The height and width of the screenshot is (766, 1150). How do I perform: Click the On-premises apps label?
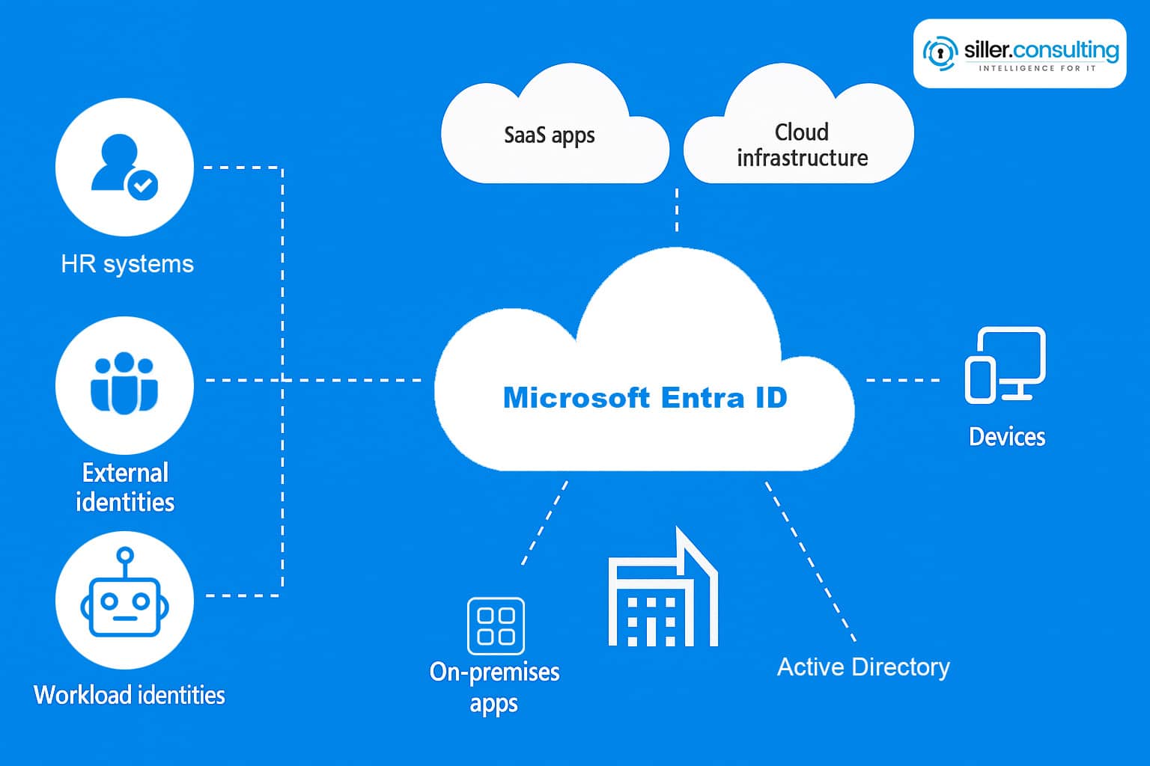coord(494,687)
